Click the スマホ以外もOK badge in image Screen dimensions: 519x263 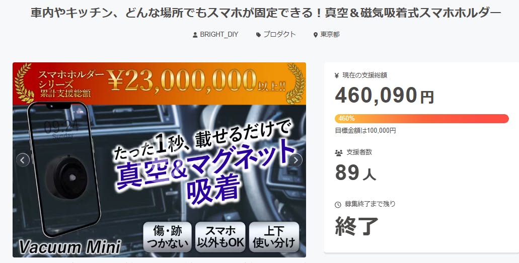tap(220, 237)
